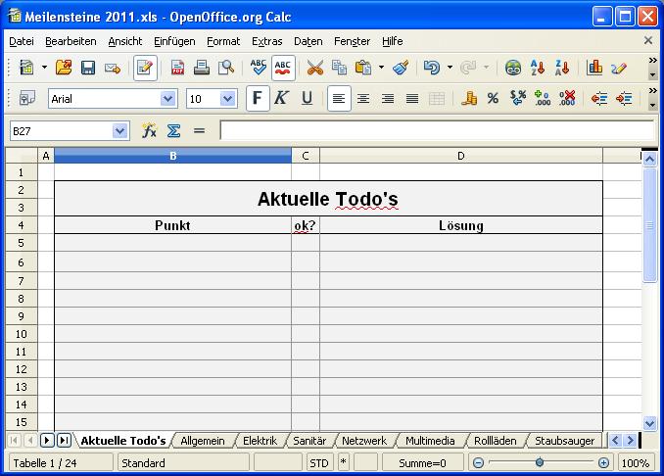Click the Cut scissors icon
Image resolution: width=664 pixels, height=476 pixels.
point(314,68)
